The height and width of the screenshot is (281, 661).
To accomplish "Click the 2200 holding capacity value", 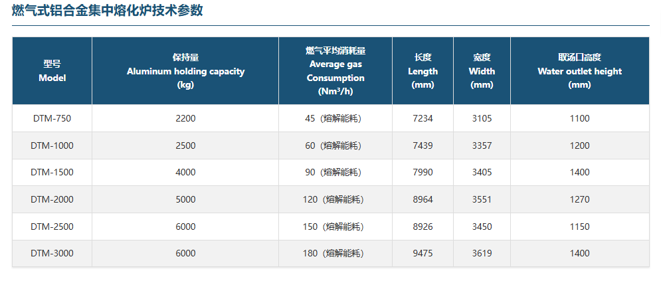I will coord(185,118).
